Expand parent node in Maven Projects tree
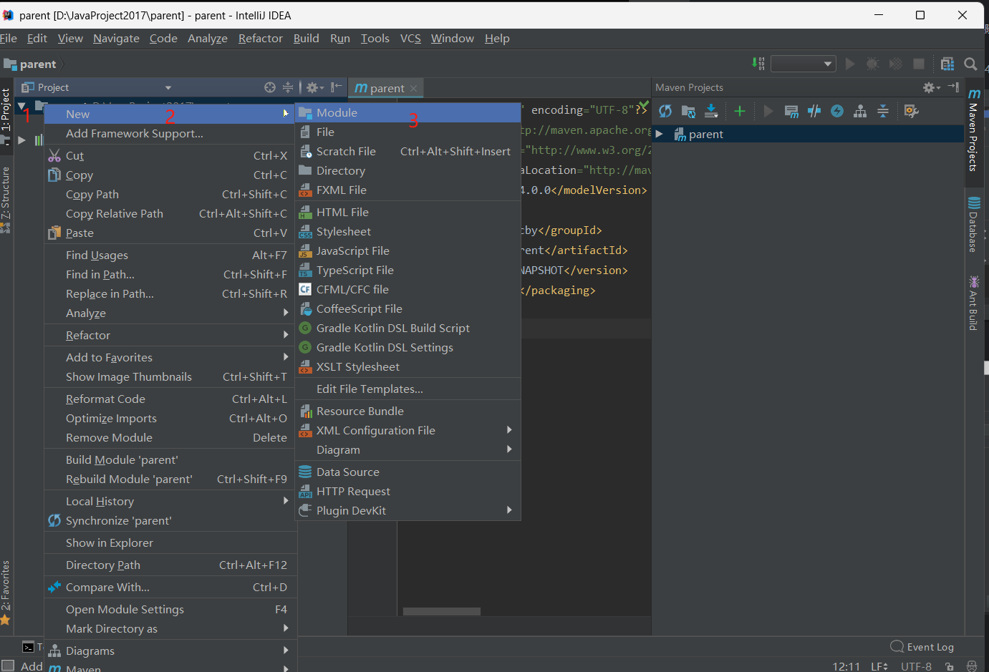989x672 pixels. 659,134
